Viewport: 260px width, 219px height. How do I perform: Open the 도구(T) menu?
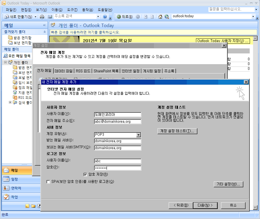tap(72, 10)
